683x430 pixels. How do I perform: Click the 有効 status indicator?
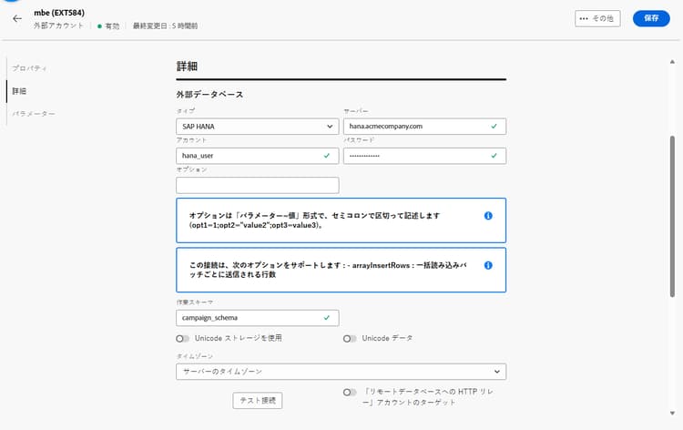[x=108, y=26]
